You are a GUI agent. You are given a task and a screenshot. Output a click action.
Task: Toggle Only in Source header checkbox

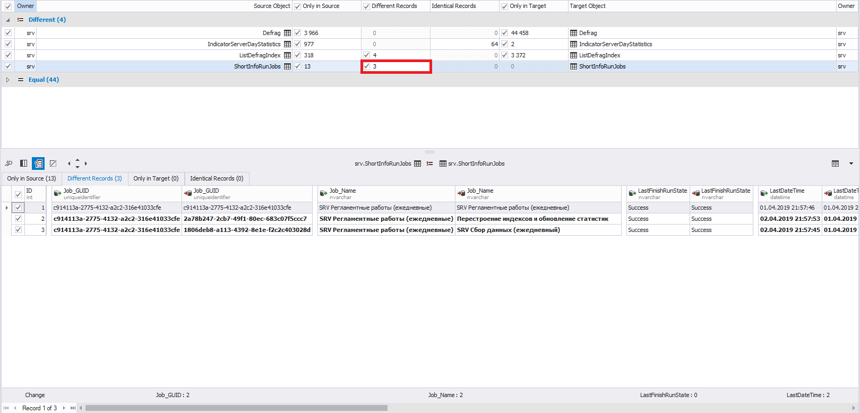point(298,6)
